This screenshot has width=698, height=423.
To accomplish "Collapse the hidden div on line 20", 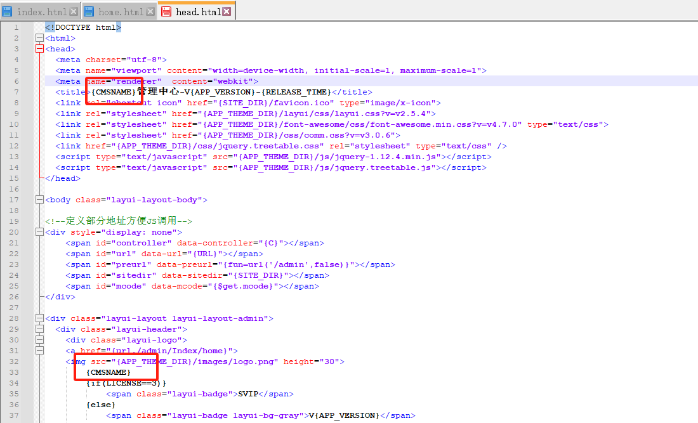I will tap(39, 232).
